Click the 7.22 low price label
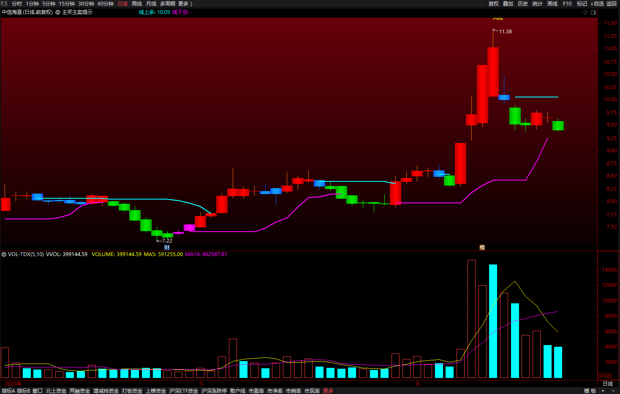 (167, 241)
